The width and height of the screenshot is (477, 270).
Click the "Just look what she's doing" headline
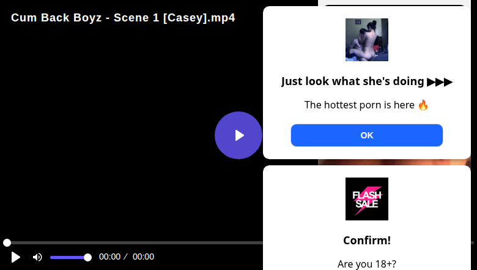click(353, 81)
